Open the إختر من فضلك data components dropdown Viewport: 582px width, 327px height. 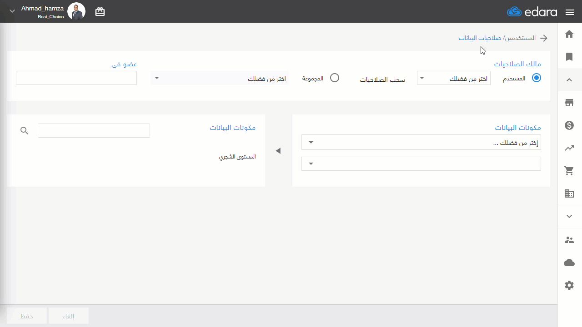click(x=421, y=143)
